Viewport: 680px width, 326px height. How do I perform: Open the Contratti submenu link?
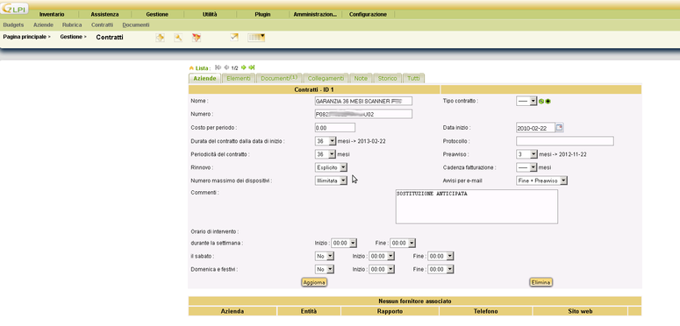(x=103, y=25)
